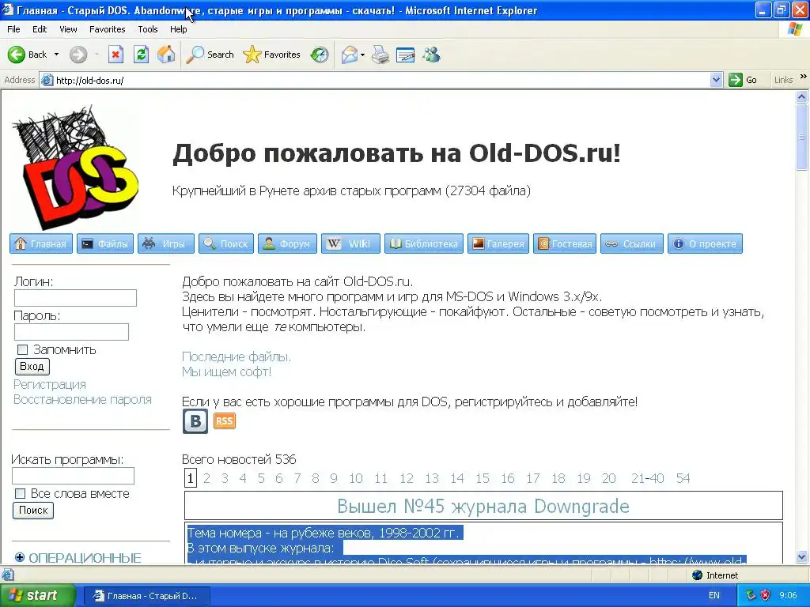Open the Back button history dropdown arrow
This screenshot has height=607, width=810.
(56, 55)
